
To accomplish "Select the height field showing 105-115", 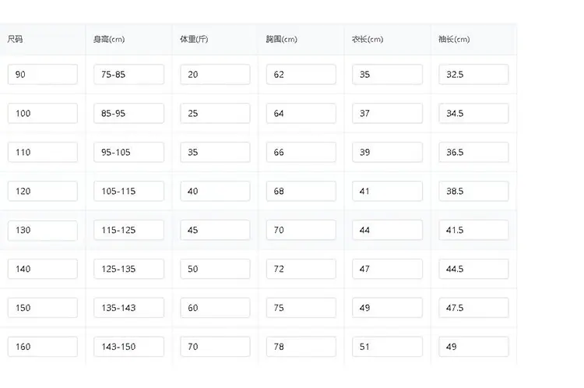I will (128, 191).
